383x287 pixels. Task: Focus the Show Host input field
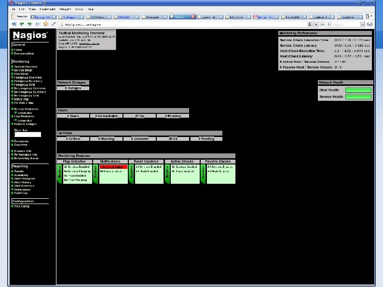point(27,135)
